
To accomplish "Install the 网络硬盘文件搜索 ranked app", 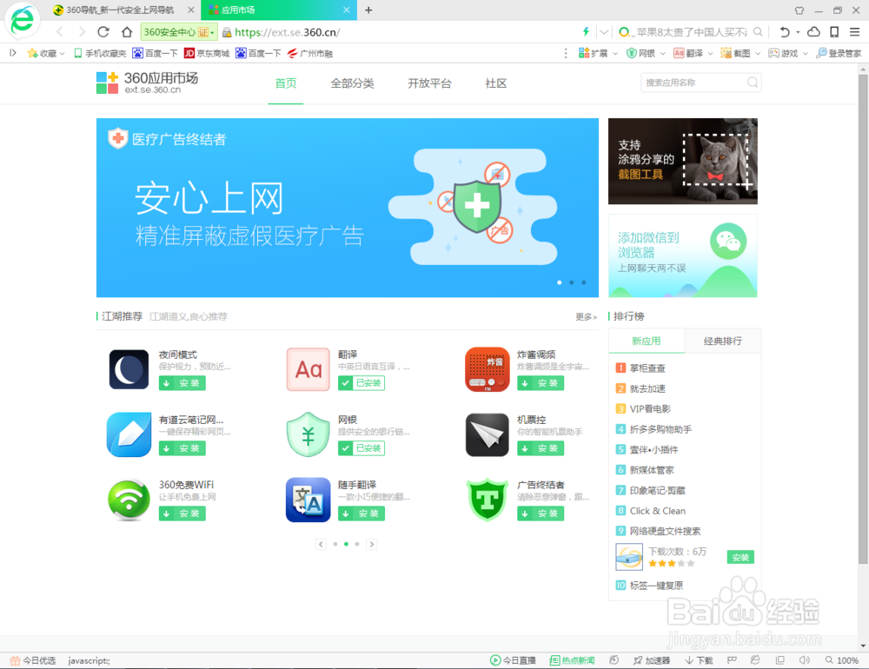I will (x=740, y=557).
